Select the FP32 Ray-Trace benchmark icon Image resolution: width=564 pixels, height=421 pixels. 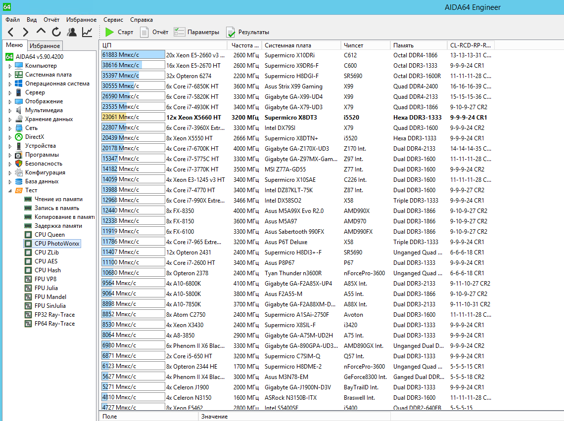click(28, 315)
